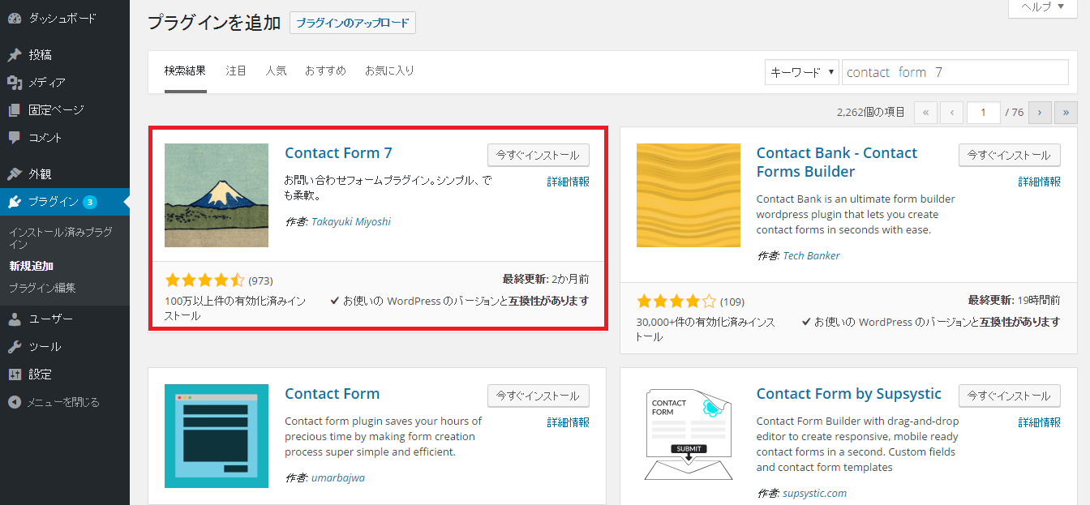Click the Contact Form 7 Mount Fuji thumbnail
1090x505 pixels.
(x=216, y=195)
